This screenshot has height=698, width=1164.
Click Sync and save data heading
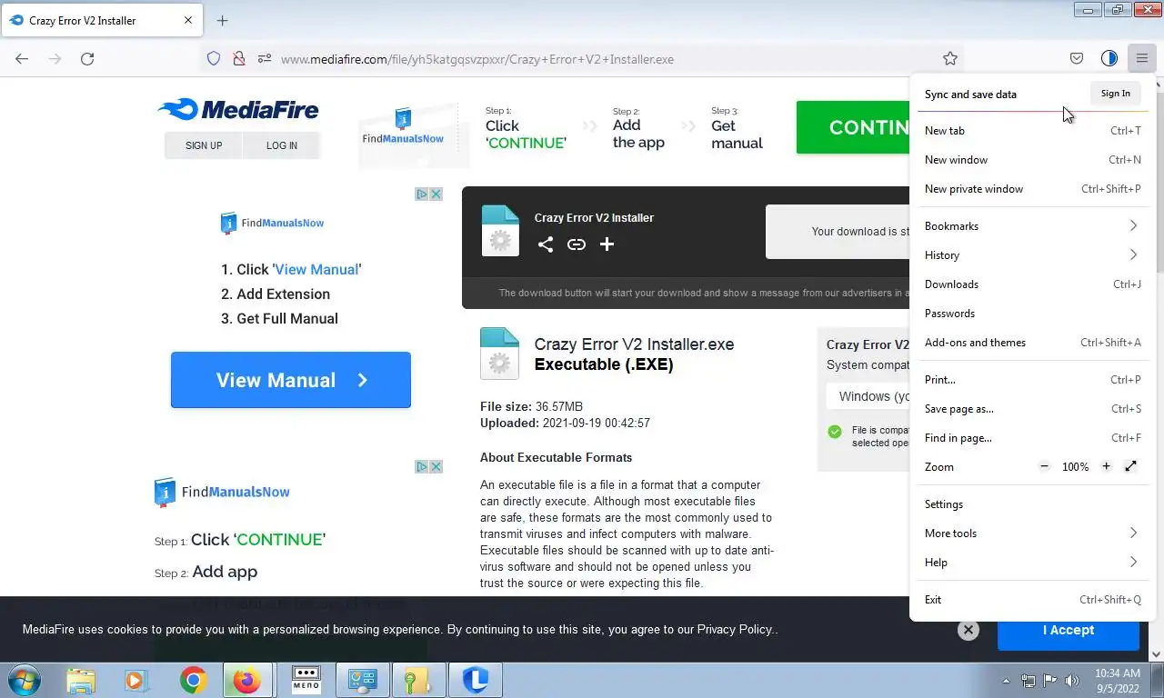click(970, 94)
